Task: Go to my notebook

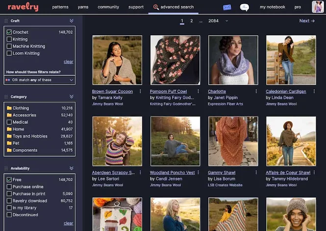Action: [x=273, y=7]
